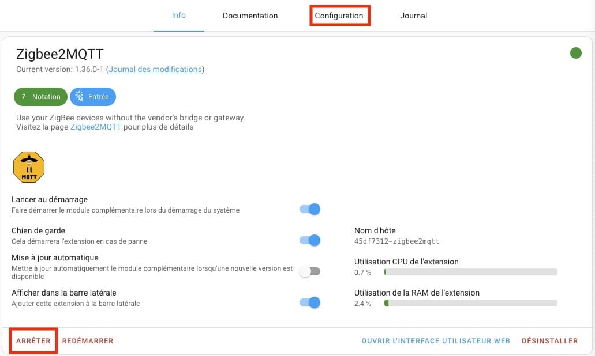Click the green running status indicator

coord(575,53)
